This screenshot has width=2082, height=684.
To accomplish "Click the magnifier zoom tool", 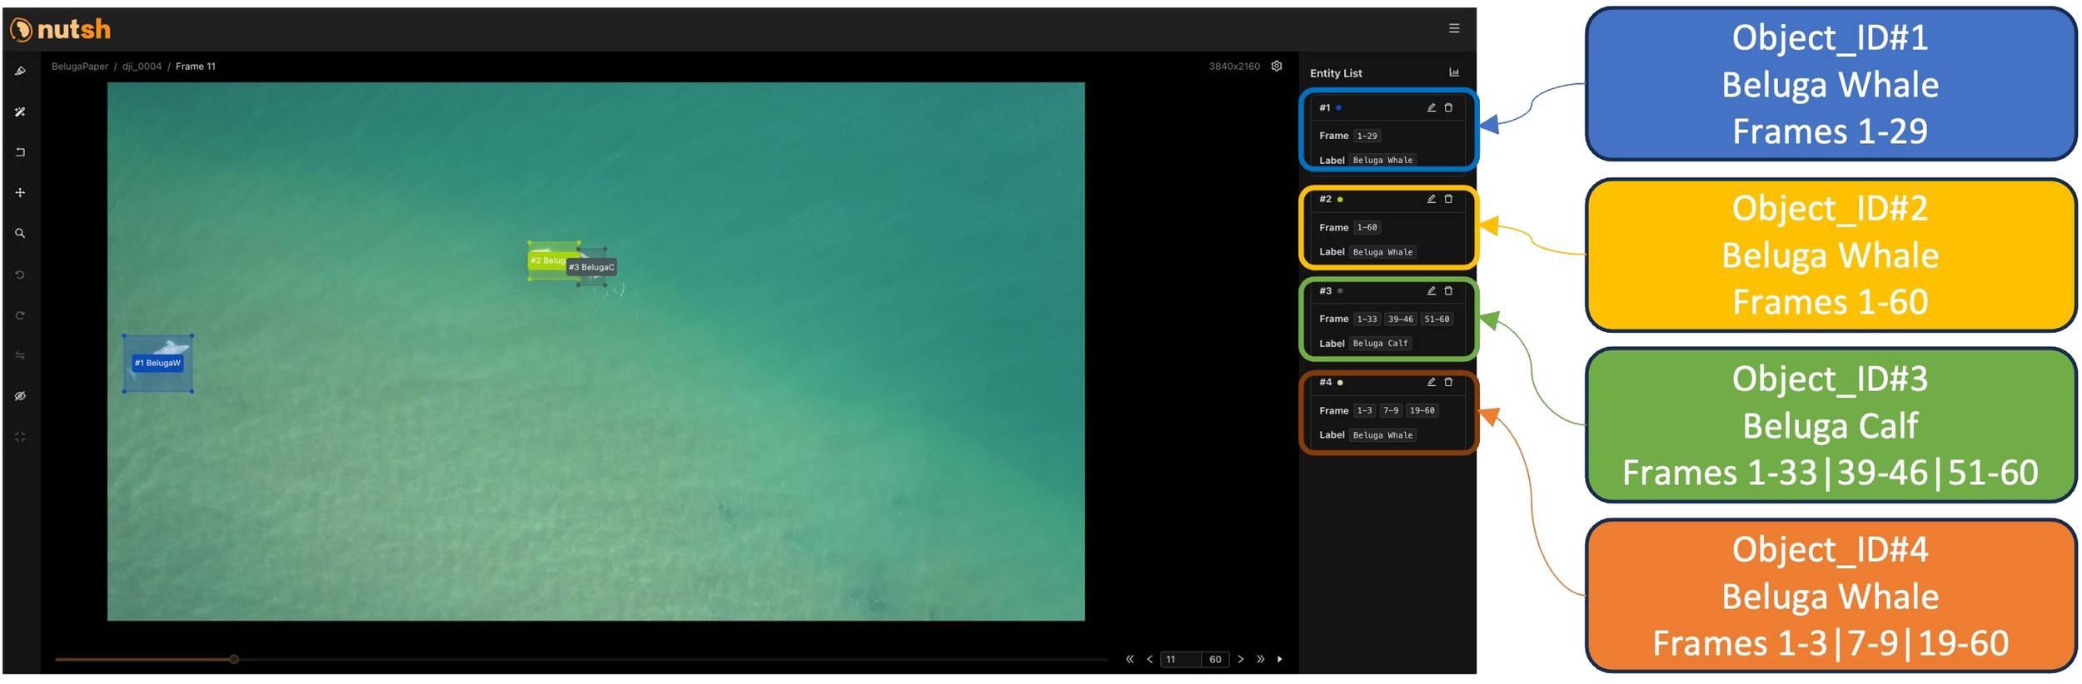I will 20,234.
